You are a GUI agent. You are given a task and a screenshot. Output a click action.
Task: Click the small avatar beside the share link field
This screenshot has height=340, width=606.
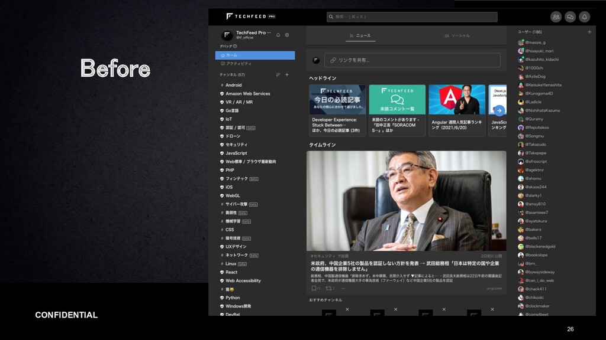coord(316,60)
